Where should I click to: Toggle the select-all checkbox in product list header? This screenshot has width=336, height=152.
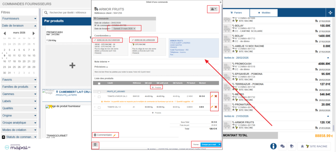[99, 84]
